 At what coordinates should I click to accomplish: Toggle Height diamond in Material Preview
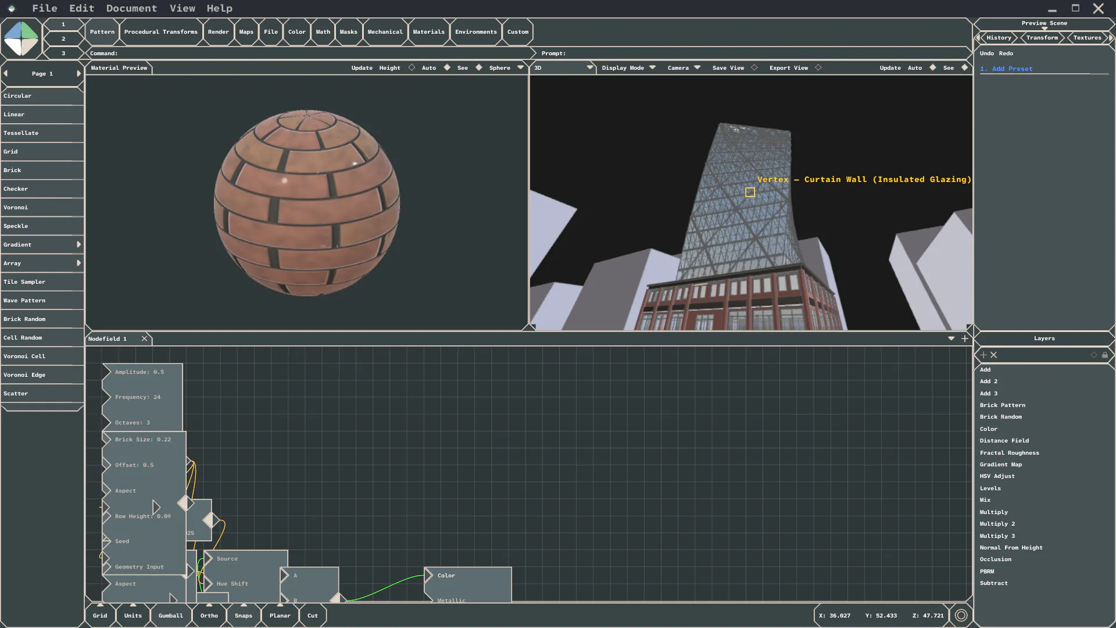(412, 67)
